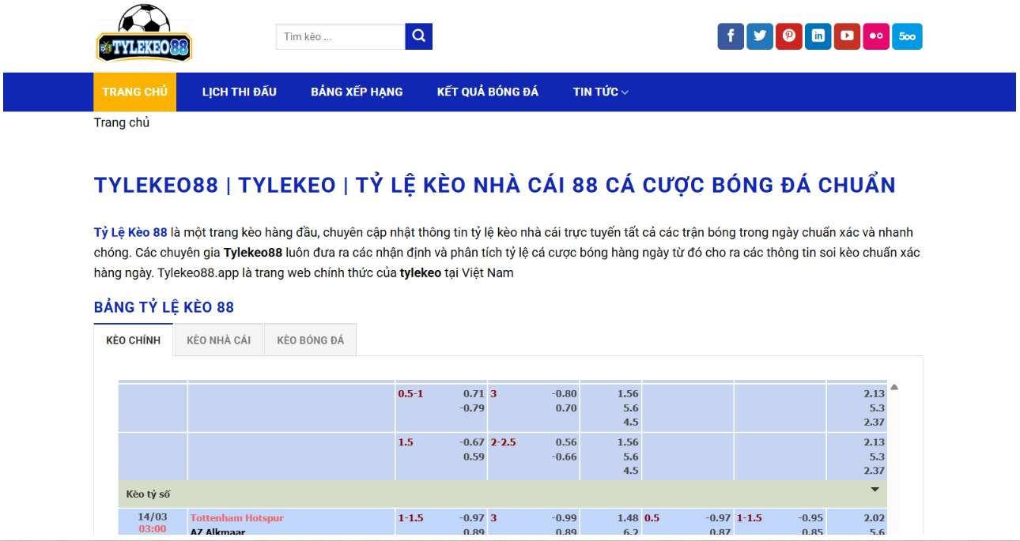This screenshot has width=1020, height=541.
Task: Open the Twitter profile icon
Action: (x=760, y=36)
